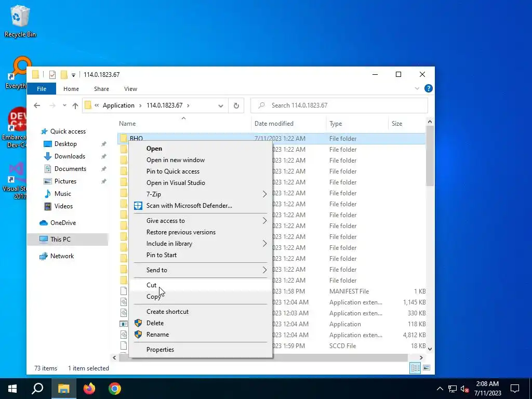Open the Share ribbon tab
The image size is (532, 399).
[x=101, y=89]
